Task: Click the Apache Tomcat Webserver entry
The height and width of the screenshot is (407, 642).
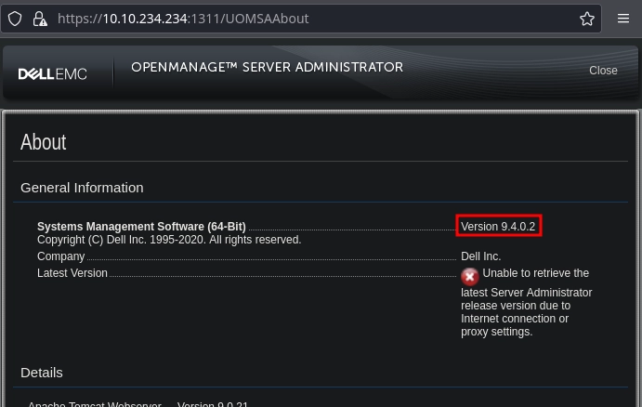Action: pyautogui.click(x=95, y=404)
